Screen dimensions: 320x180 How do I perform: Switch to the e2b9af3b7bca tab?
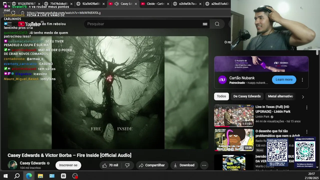[x=187, y=4]
